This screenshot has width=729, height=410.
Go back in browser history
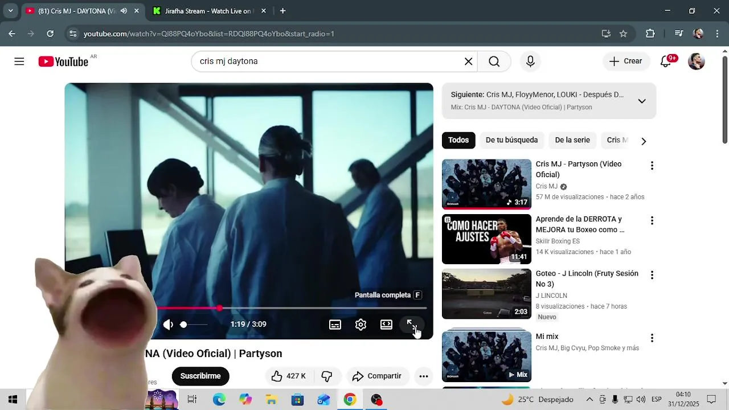(x=12, y=34)
